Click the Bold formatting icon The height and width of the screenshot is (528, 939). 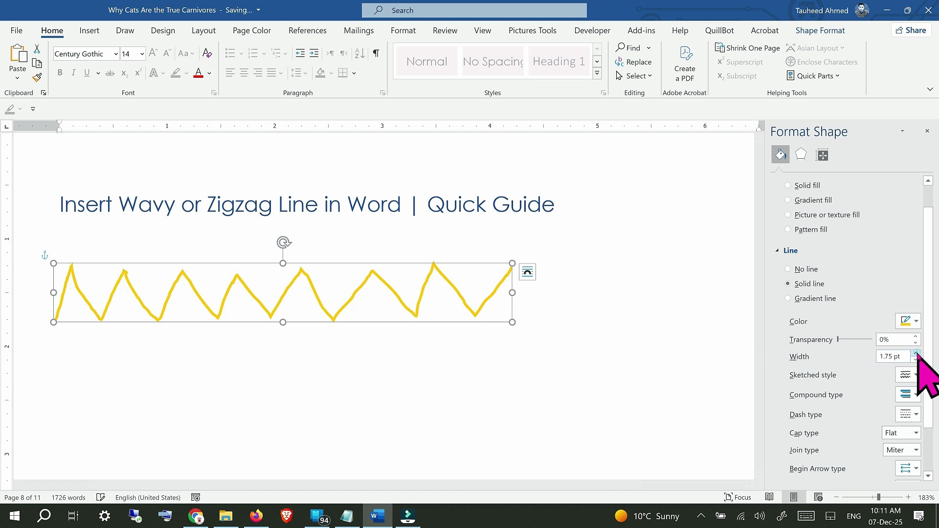(x=60, y=73)
